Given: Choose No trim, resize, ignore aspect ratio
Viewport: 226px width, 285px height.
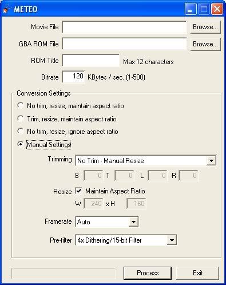Looking at the screenshot, I should pyautogui.click(x=21, y=131).
